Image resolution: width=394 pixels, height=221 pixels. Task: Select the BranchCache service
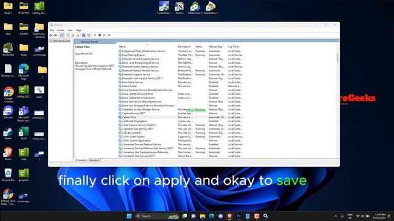click(x=180, y=86)
